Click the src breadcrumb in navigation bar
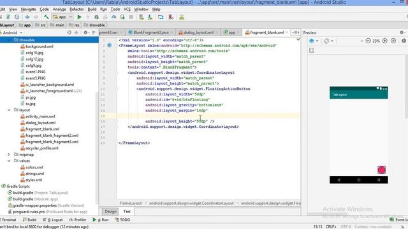Screen dimensions: 408x229 coord(41,25)
